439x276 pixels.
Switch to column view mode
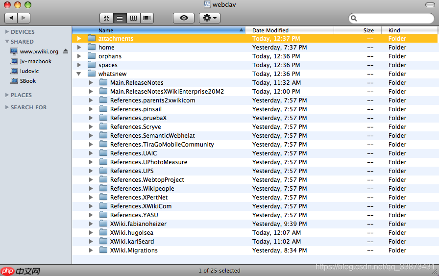click(133, 18)
